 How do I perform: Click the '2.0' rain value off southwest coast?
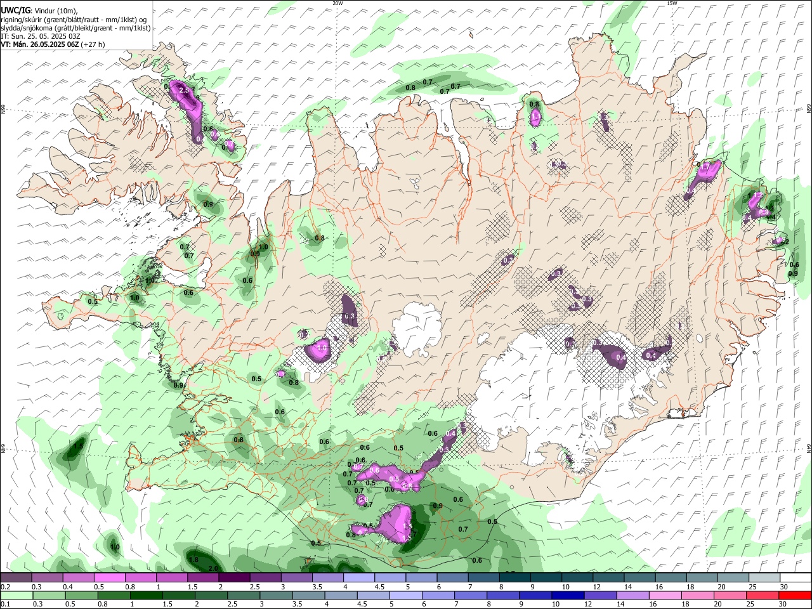point(213,568)
